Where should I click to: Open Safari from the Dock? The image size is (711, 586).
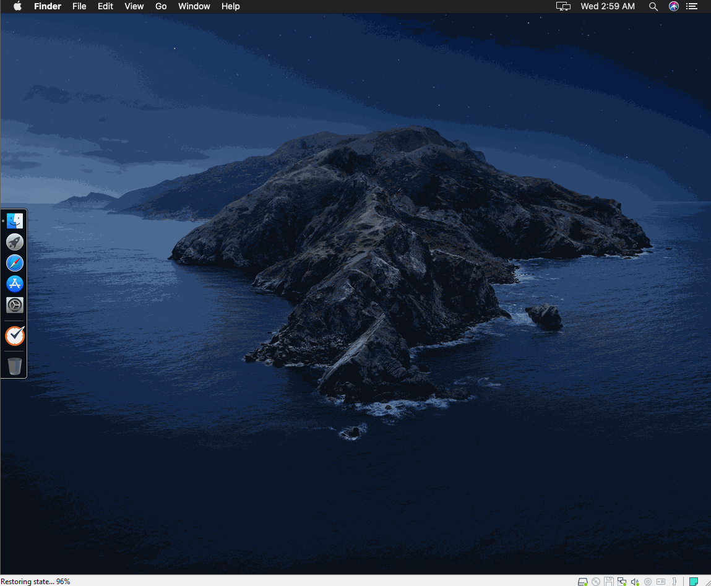tap(14, 263)
